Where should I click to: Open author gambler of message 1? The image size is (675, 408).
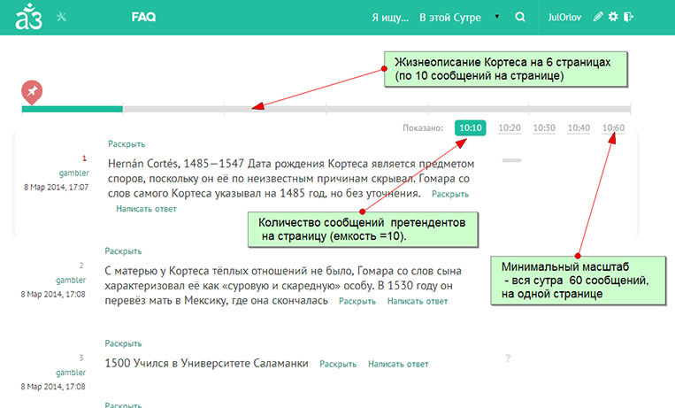(x=73, y=173)
